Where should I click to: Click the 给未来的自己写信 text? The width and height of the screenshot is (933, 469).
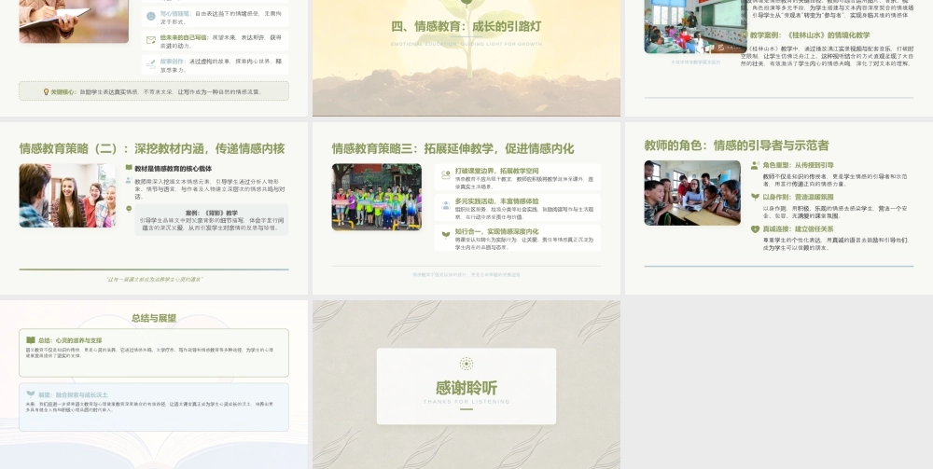tap(184, 37)
